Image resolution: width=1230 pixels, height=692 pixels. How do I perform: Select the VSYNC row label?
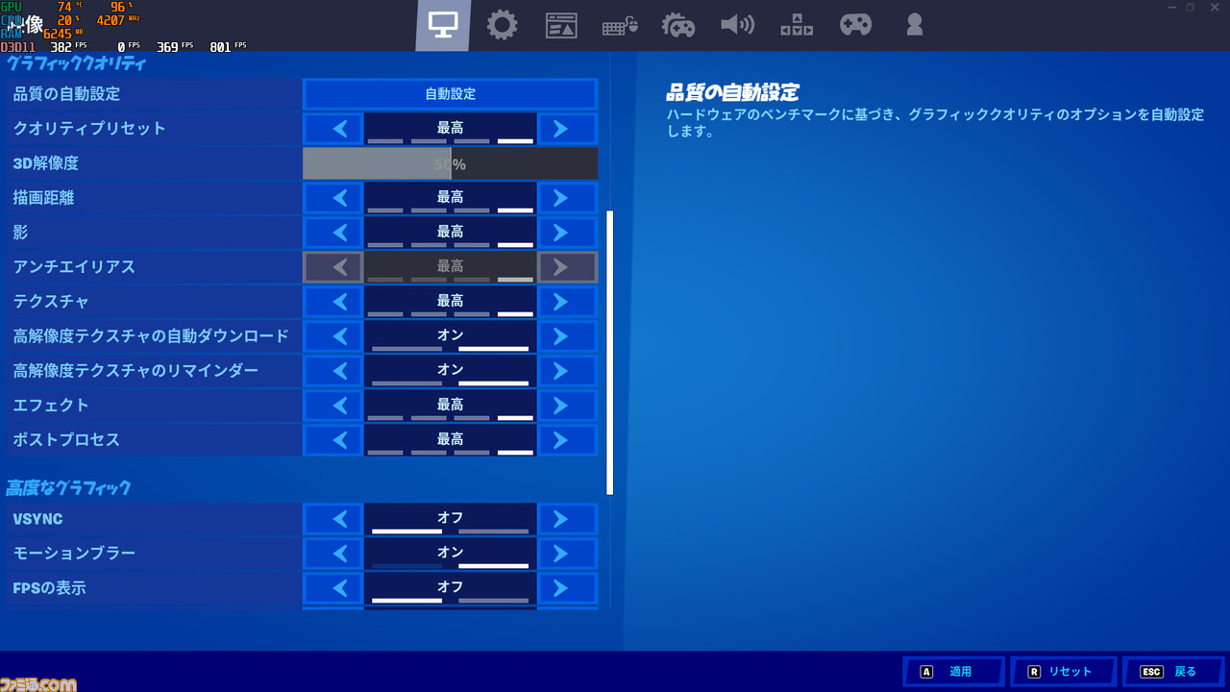38,519
